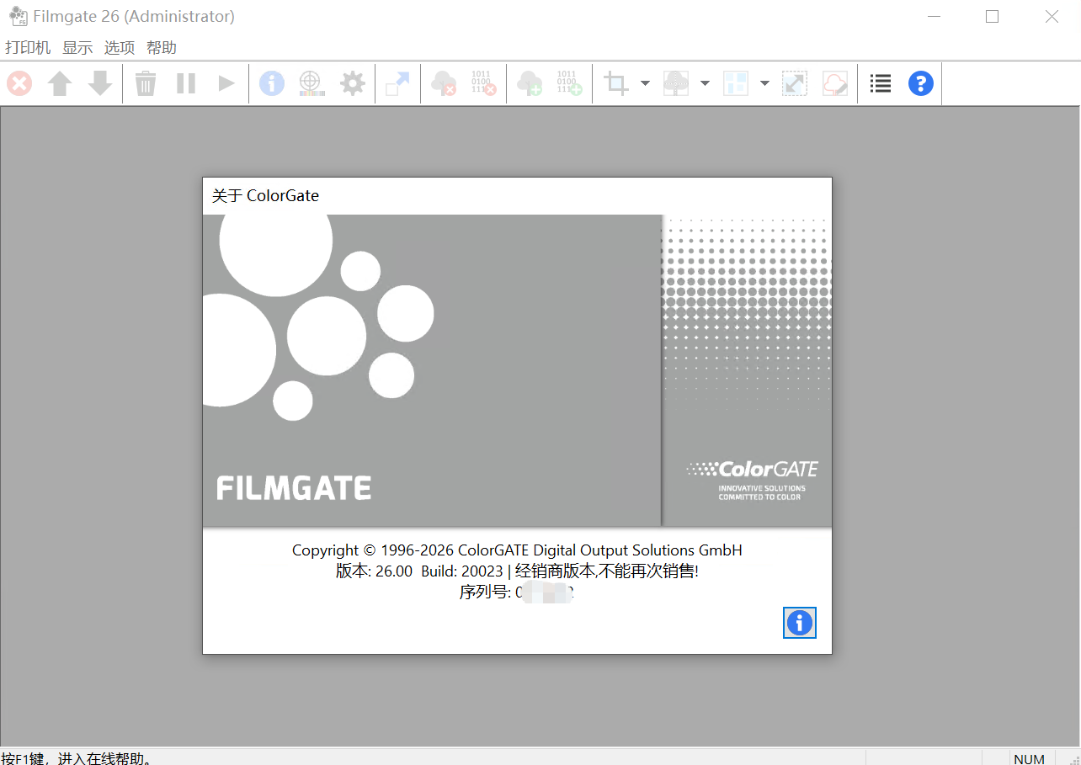Click the blue question mark help icon

click(x=921, y=83)
